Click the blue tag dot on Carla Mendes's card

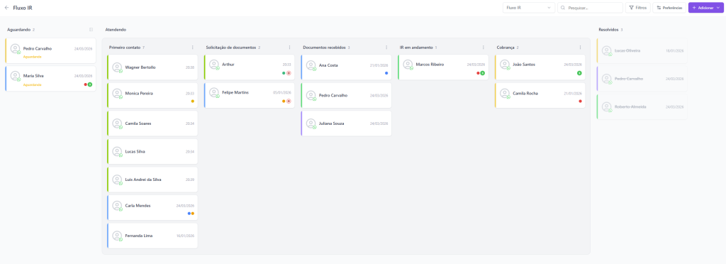click(x=189, y=214)
